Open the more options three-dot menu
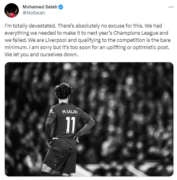 coord(171,7)
